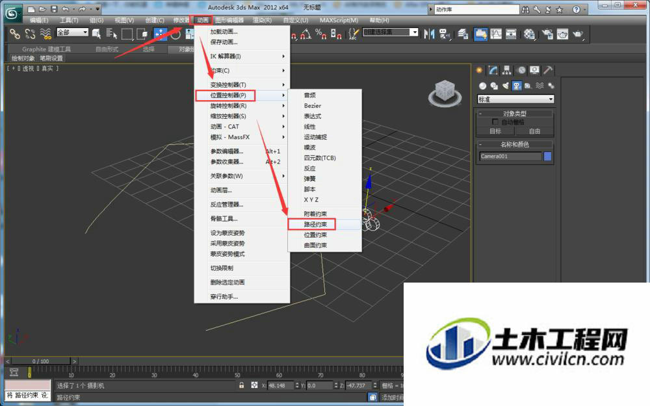
Task: Open the Select by Name list icon
Action: (x=111, y=34)
